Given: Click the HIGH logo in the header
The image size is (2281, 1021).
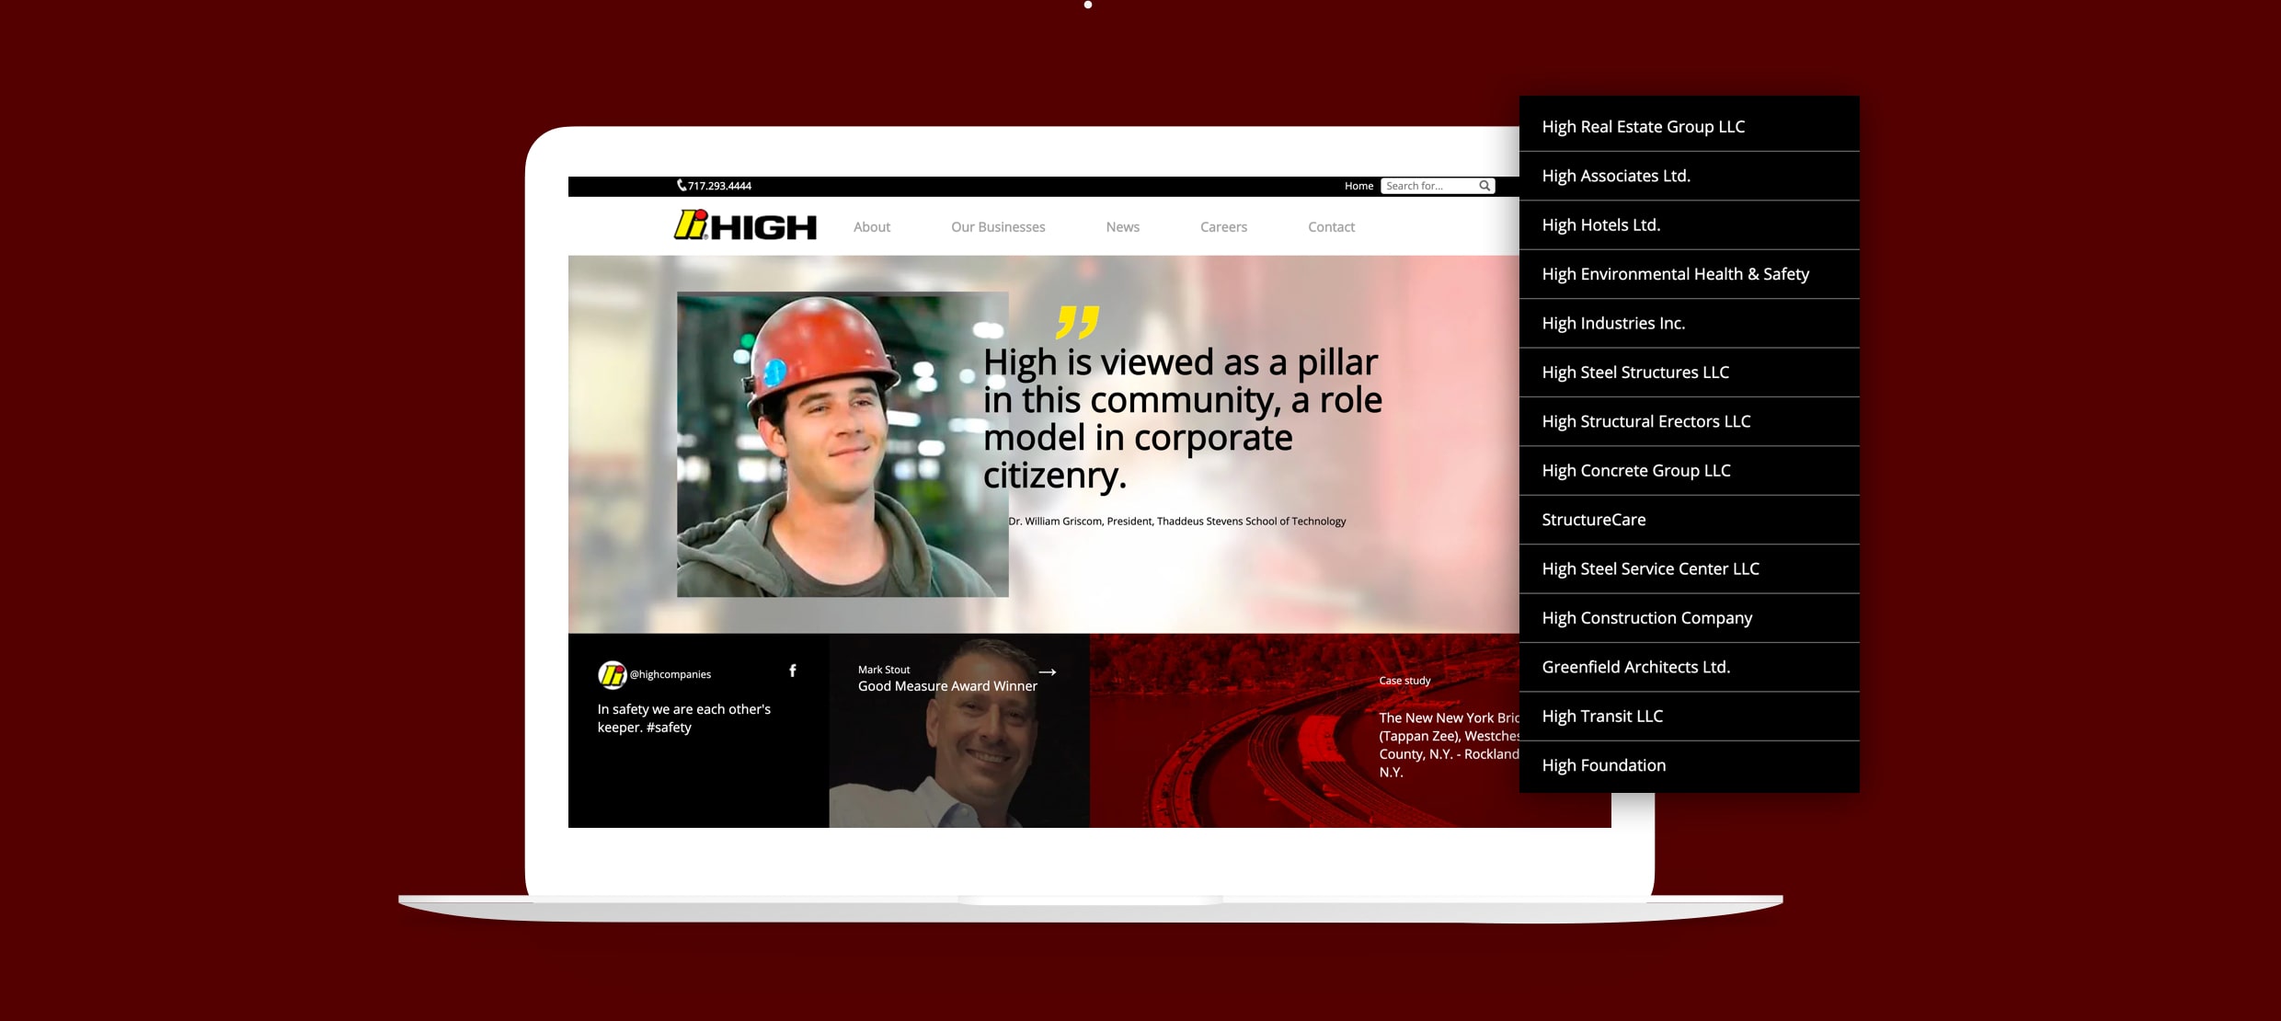Looking at the screenshot, I should tap(745, 226).
